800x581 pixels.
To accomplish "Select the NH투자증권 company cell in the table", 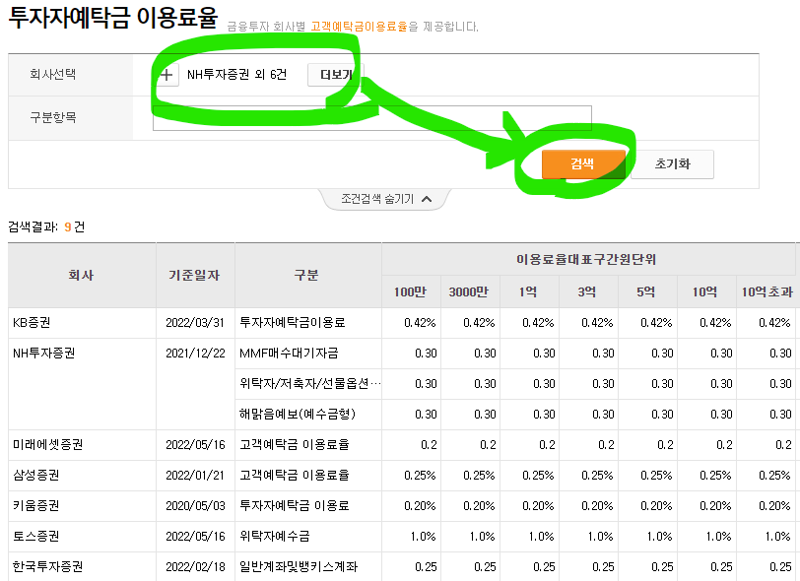I will pos(82,384).
